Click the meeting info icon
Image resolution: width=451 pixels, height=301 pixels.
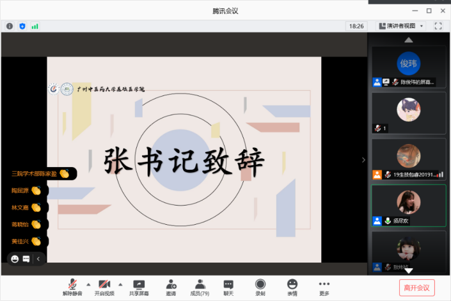[10, 26]
